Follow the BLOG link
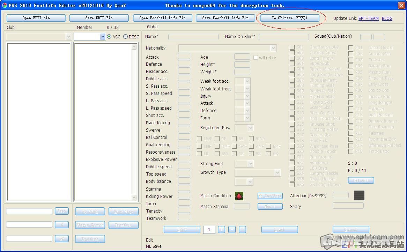407x252 pixels. coord(387,18)
